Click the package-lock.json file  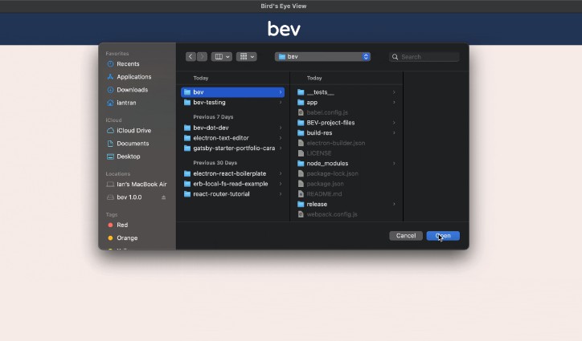tap(346, 173)
